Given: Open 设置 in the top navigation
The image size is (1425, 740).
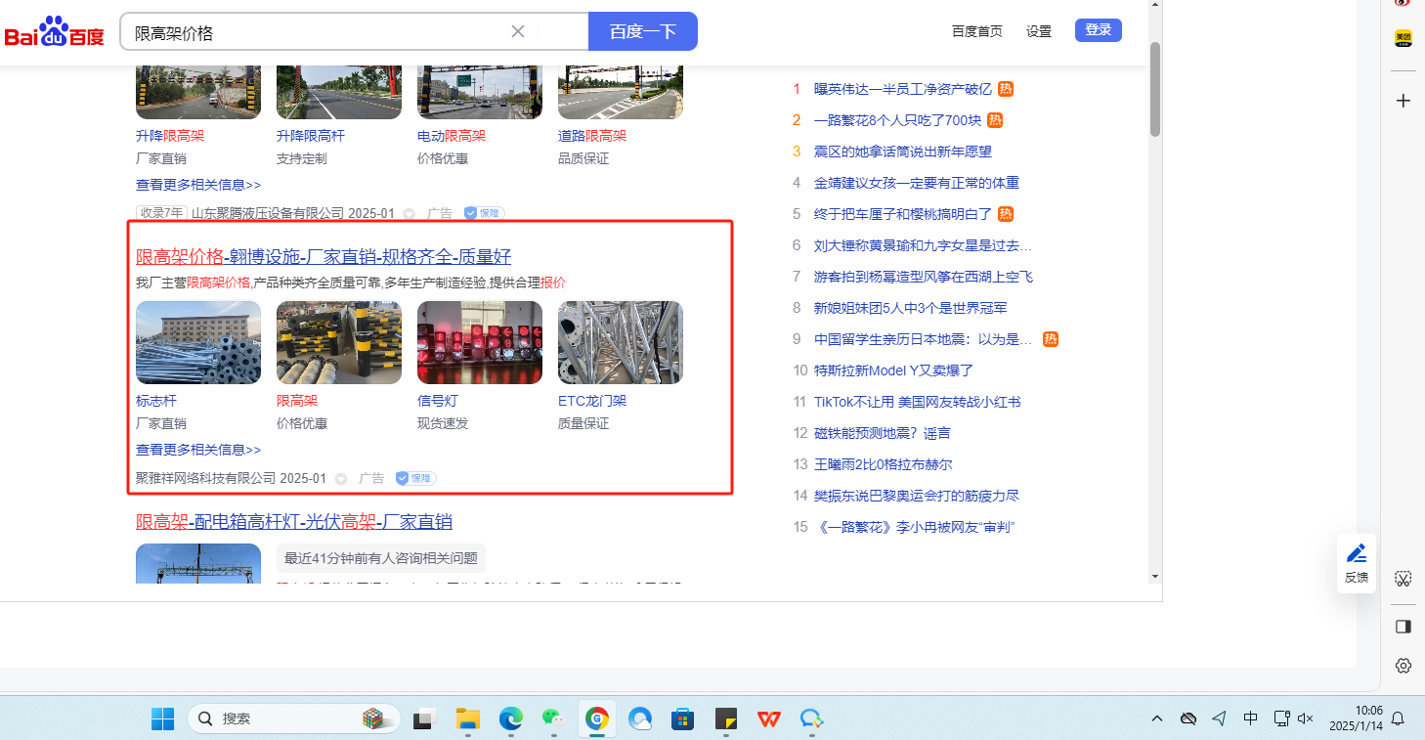Looking at the screenshot, I should pyautogui.click(x=1039, y=31).
